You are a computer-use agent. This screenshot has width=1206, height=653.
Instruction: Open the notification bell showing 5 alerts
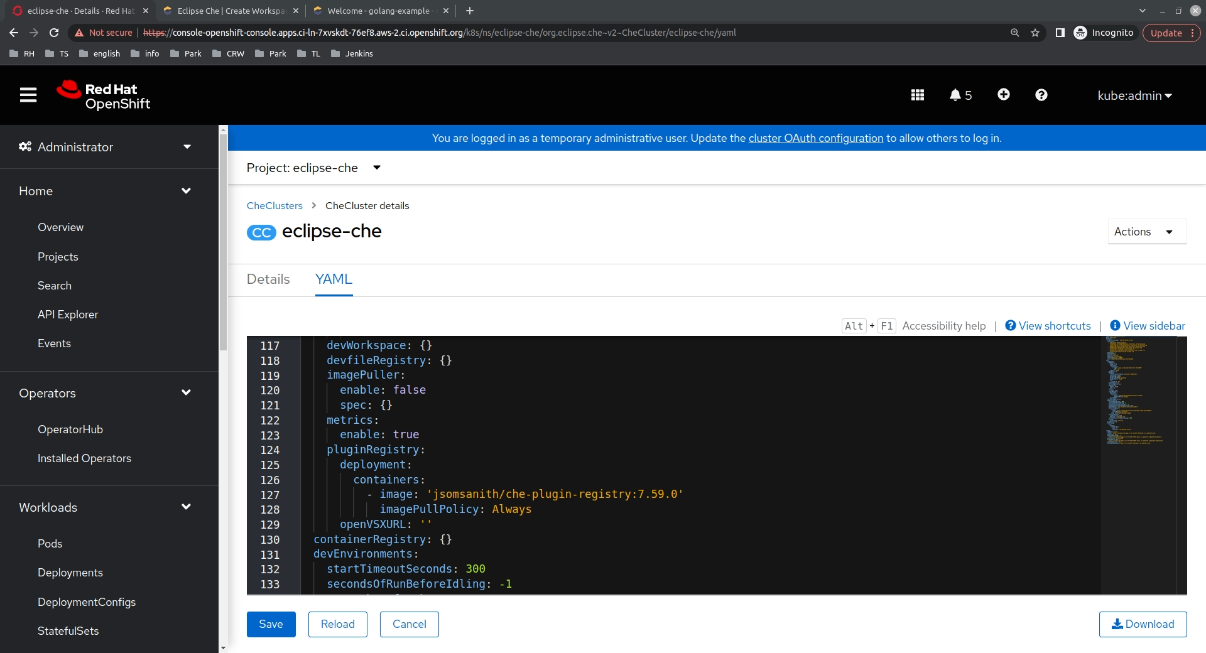coord(956,95)
